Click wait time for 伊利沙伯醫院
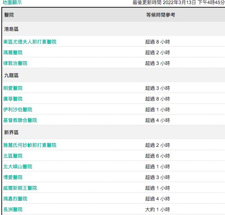Screen dimensions: 225x215 click(x=158, y=110)
